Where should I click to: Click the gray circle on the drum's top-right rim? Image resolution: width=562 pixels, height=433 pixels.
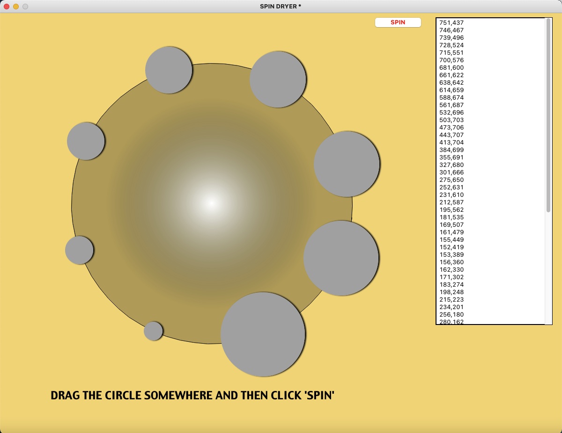point(278,79)
